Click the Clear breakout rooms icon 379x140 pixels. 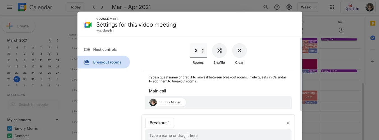[x=239, y=51]
